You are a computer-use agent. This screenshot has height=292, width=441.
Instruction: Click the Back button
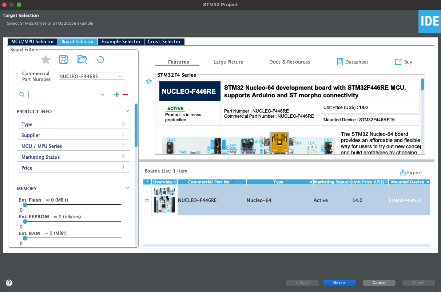[x=302, y=283]
